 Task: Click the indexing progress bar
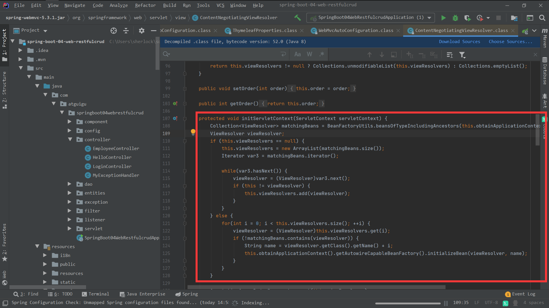pos(407,303)
